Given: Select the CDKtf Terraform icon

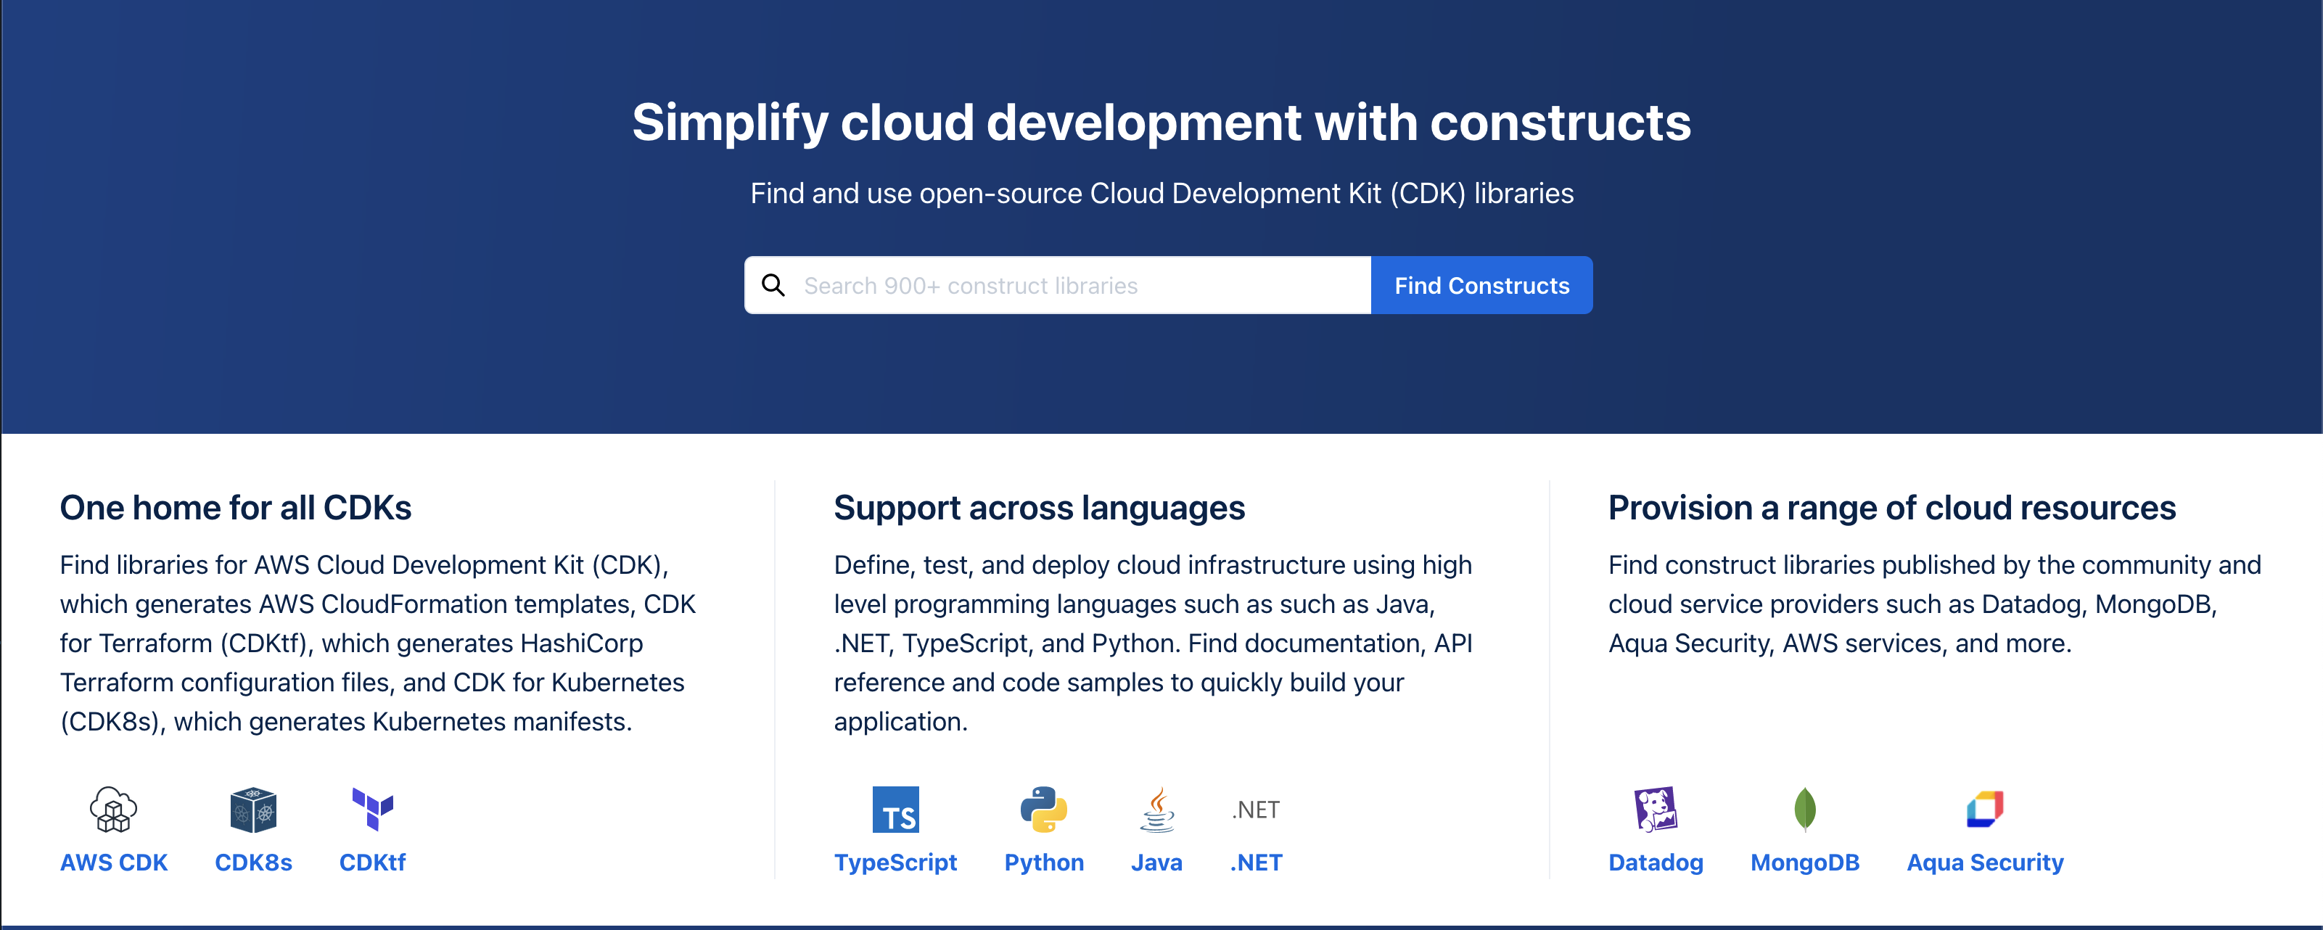Looking at the screenshot, I should pyautogui.click(x=372, y=810).
